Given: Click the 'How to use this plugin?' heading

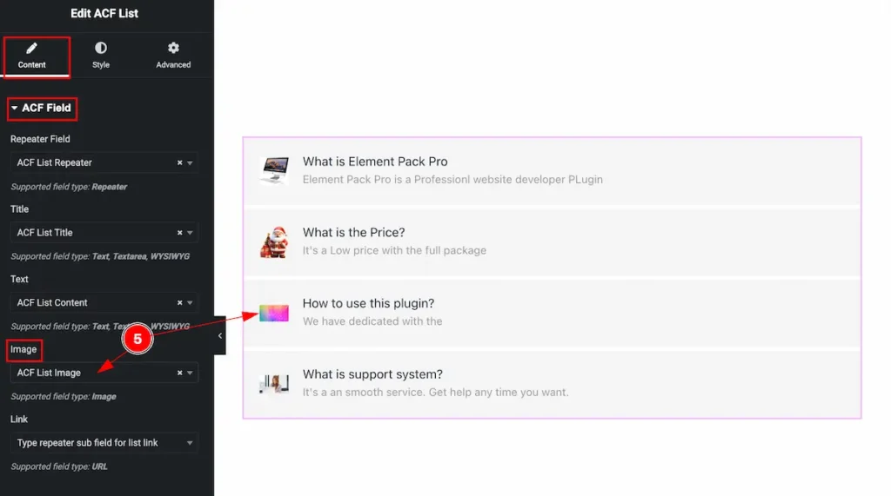Looking at the screenshot, I should pyautogui.click(x=368, y=304).
